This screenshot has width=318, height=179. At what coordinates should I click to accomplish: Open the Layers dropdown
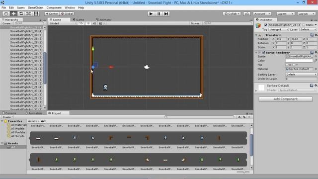click(x=285, y=13)
